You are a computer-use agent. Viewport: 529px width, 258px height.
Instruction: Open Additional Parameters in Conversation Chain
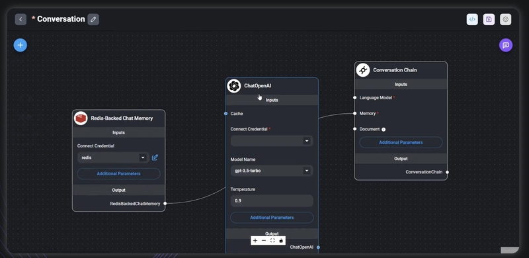(401, 142)
